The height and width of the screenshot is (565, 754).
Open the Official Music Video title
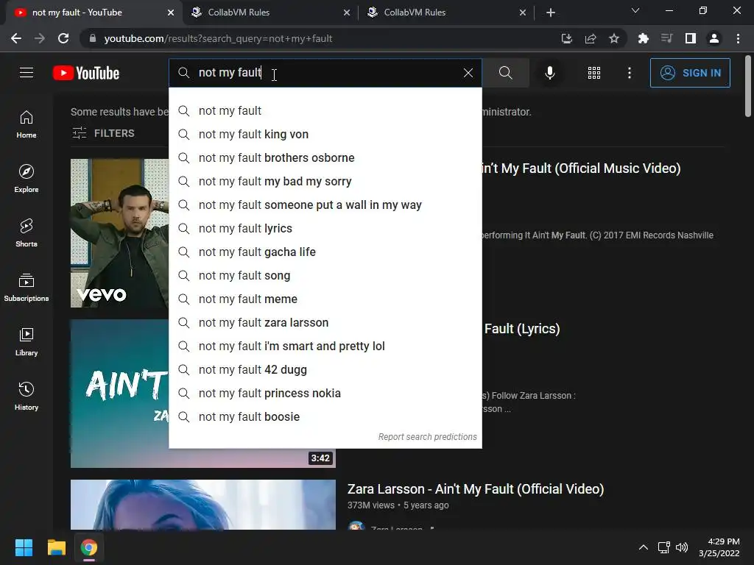581,168
